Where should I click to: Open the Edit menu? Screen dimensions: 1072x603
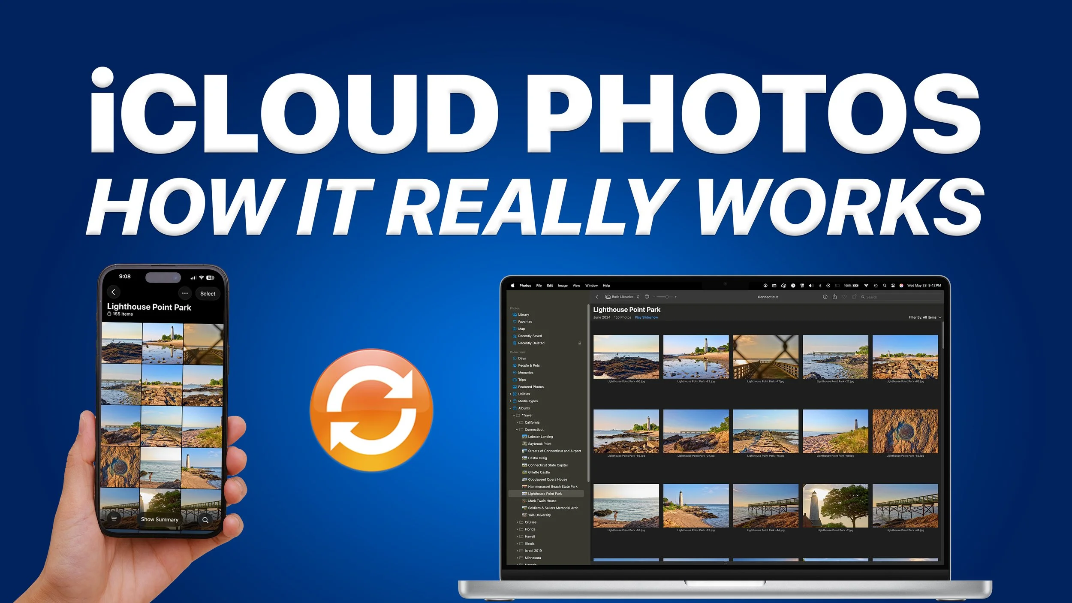[x=550, y=286]
